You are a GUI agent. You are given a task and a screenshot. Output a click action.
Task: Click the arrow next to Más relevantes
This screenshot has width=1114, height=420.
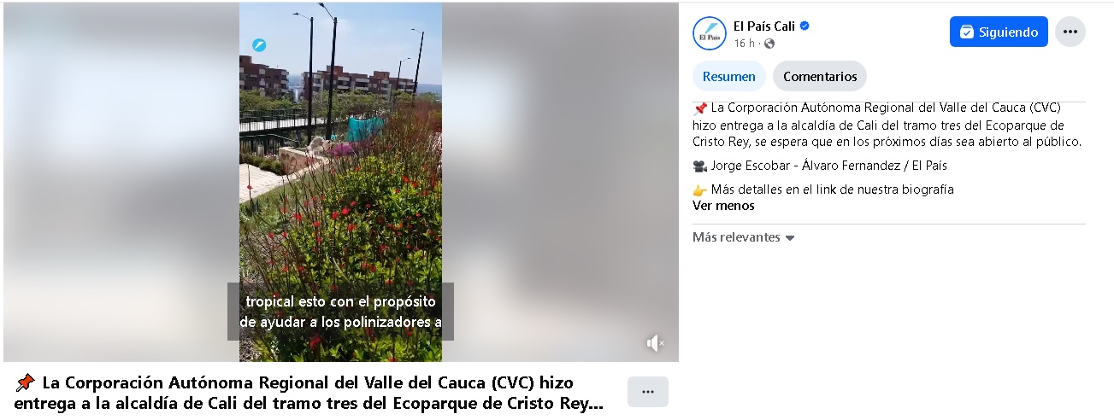click(x=790, y=238)
